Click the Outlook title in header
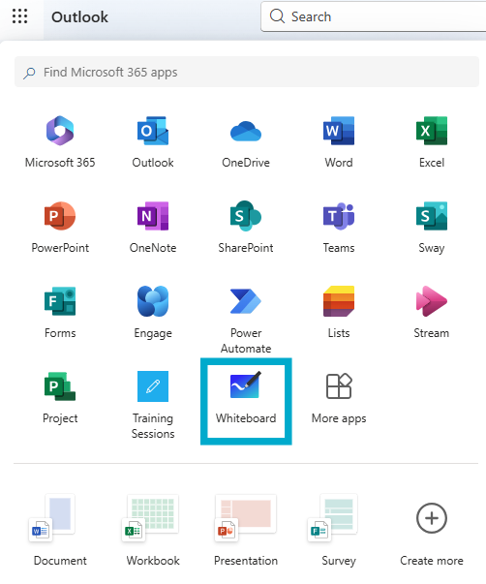The width and height of the screenshot is (486, 584). (x=79, y=17)
